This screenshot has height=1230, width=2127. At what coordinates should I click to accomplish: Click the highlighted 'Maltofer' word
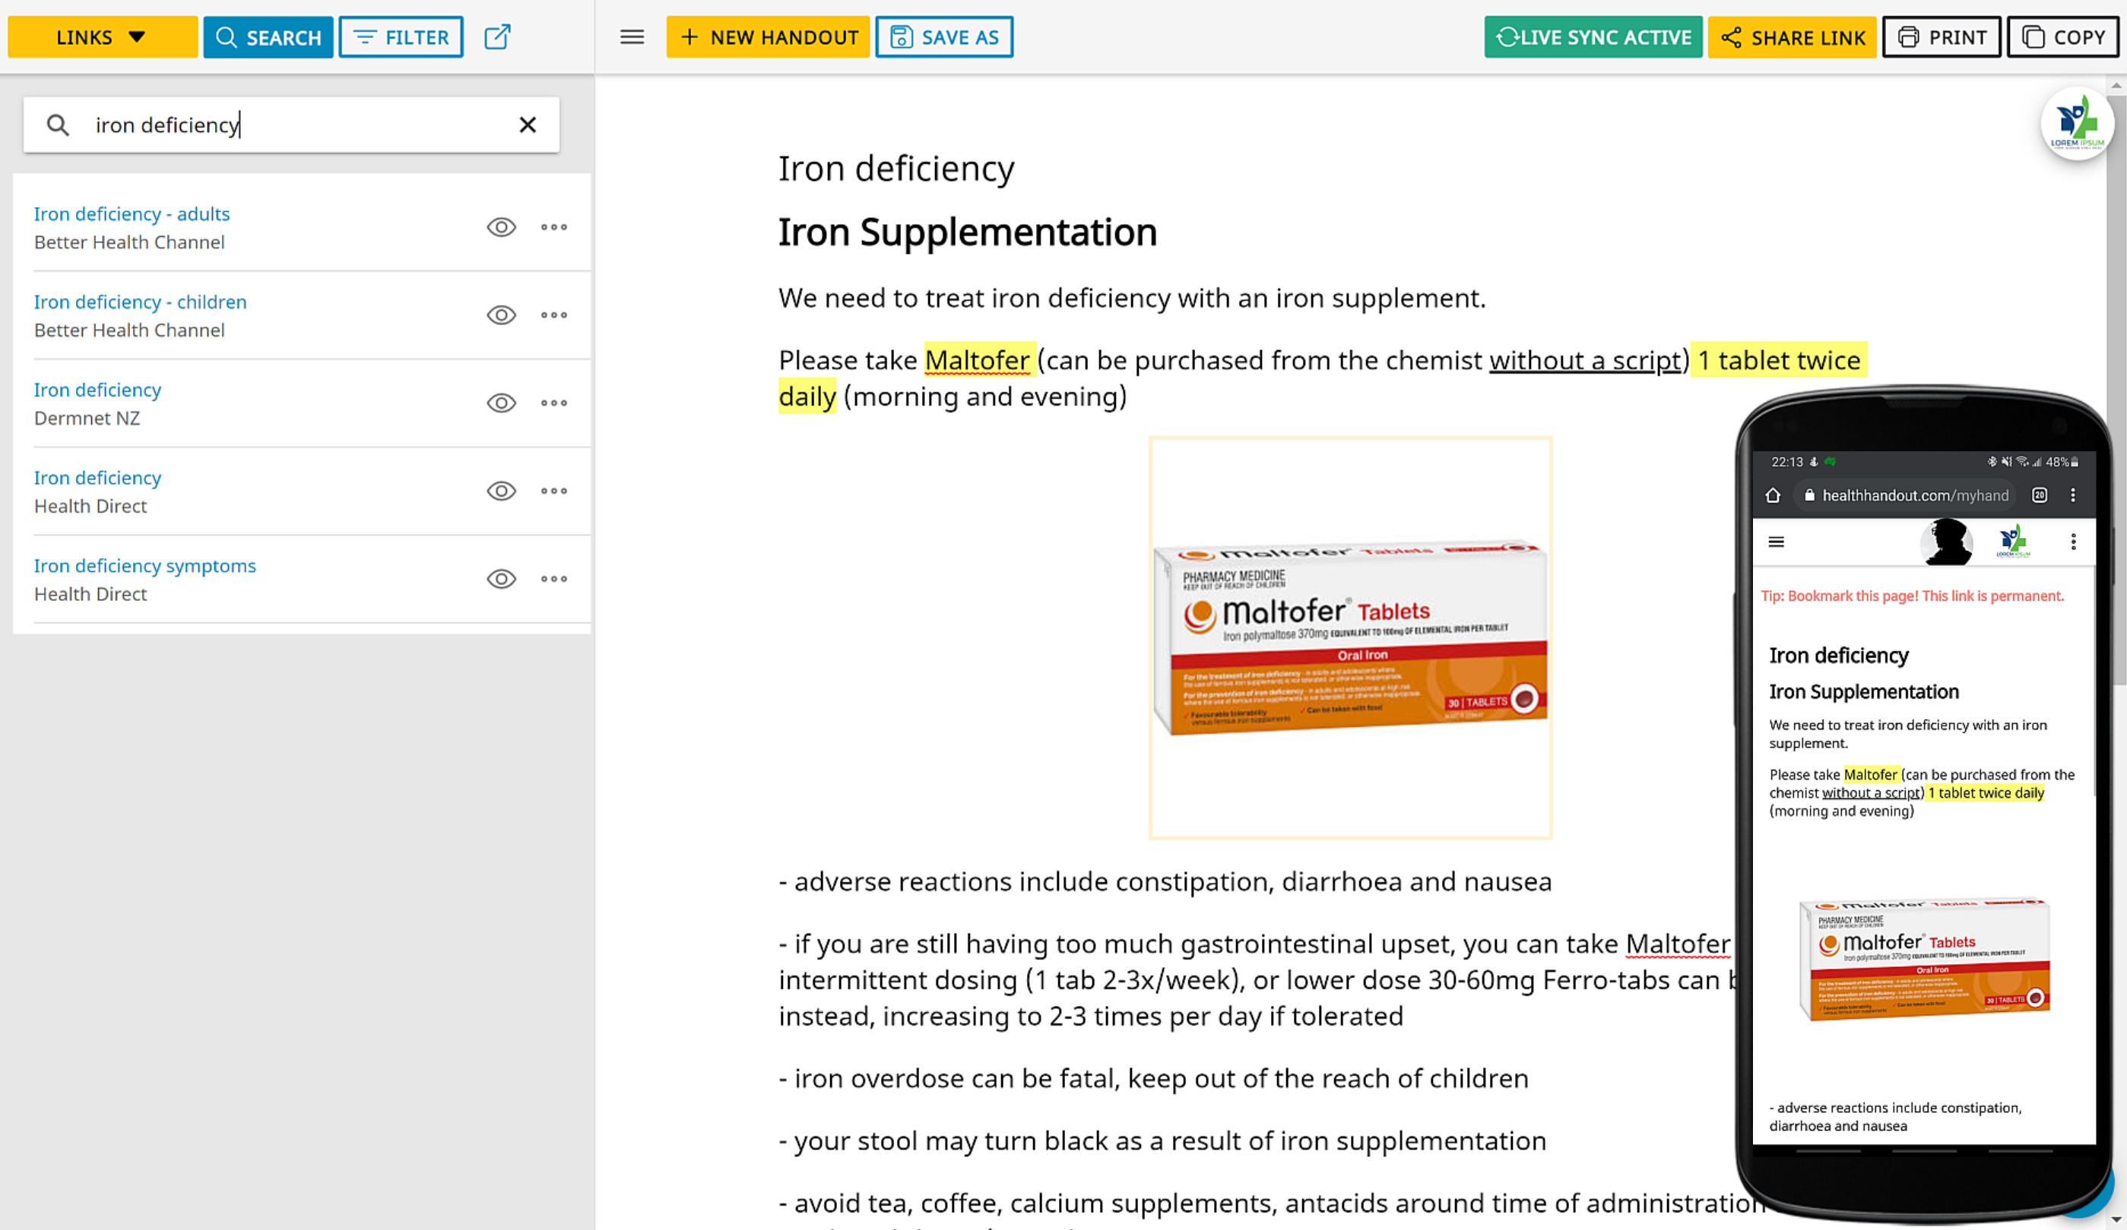(x=978, y=360)
